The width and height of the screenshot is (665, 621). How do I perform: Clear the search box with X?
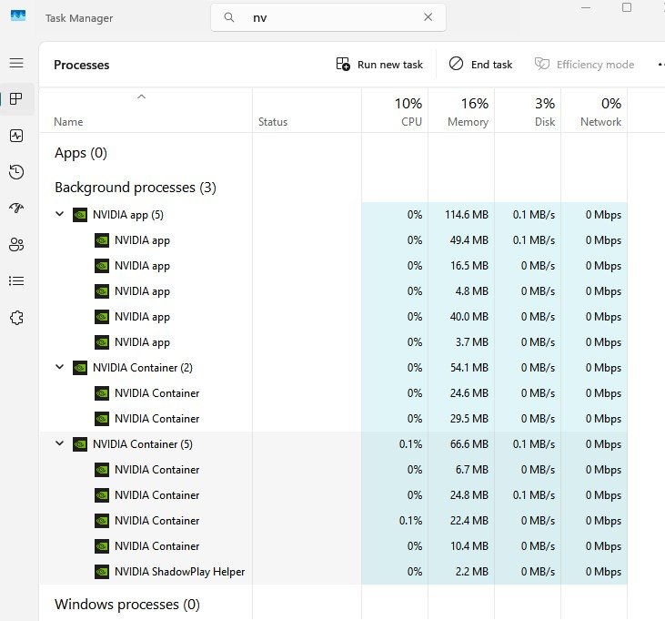tap(428, 17)
